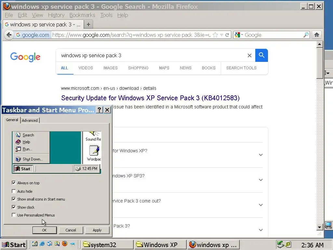Image resolution: width=333 pixels, height=250 pixels.
Task: Open SEARCH TOOLS options
Action: point(241,68)
